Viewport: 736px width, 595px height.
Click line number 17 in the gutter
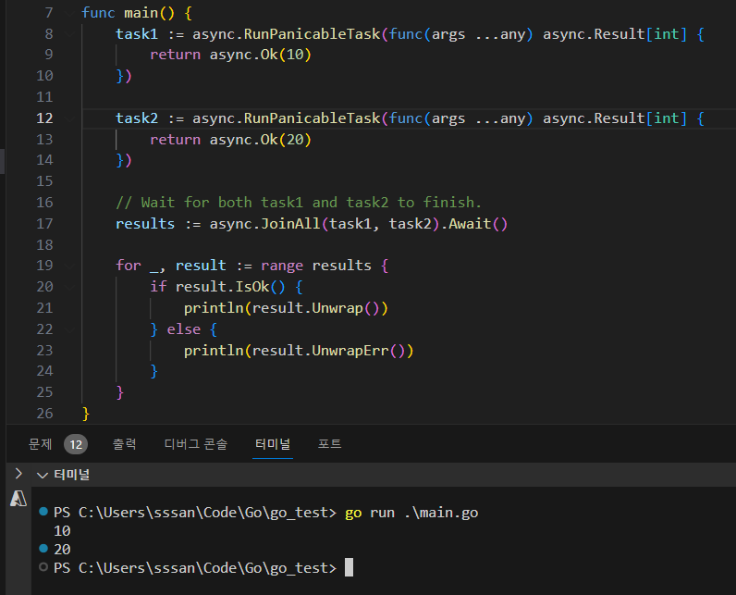[44, 224]
